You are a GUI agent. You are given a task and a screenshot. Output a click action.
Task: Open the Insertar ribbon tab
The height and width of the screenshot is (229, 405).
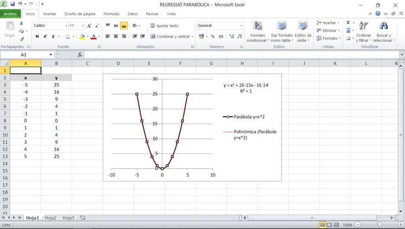[50, 14]
